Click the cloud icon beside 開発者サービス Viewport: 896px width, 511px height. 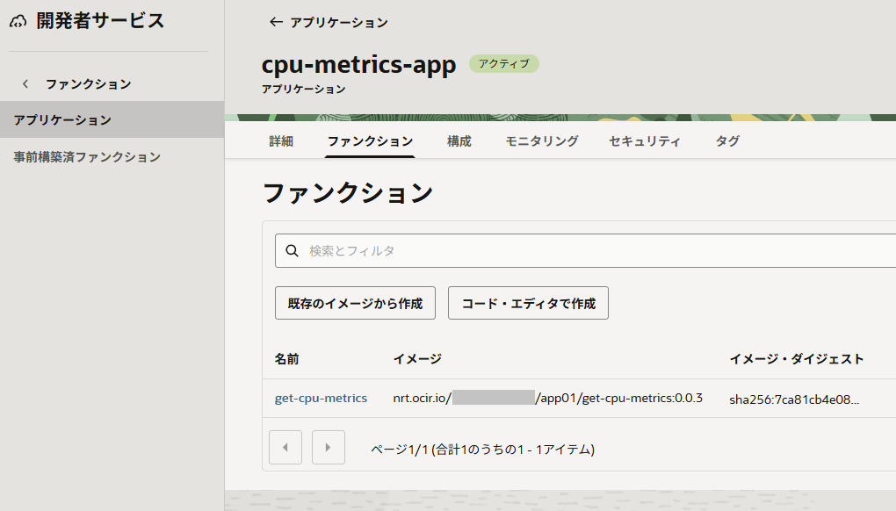[18, 22]
